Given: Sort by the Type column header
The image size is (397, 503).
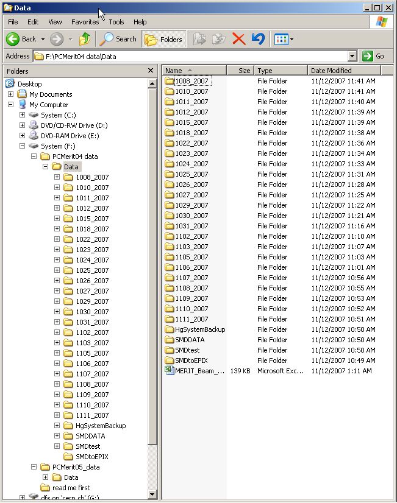Looking at the screenshot, I should point(281,71).
